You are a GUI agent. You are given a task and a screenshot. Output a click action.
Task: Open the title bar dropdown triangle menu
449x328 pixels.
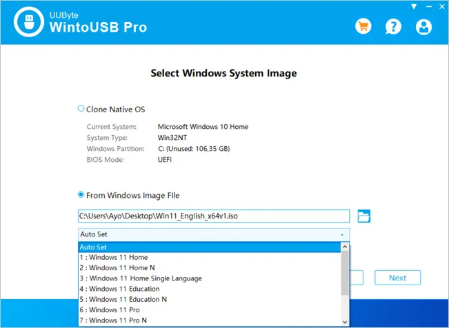tap(414, 7)
